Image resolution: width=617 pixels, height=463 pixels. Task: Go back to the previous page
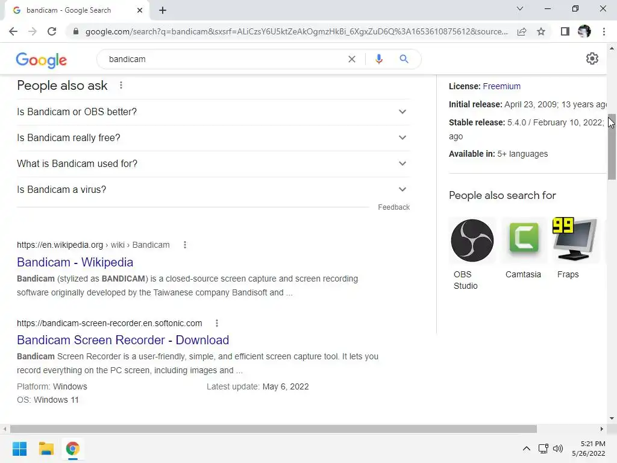[13, 31]
